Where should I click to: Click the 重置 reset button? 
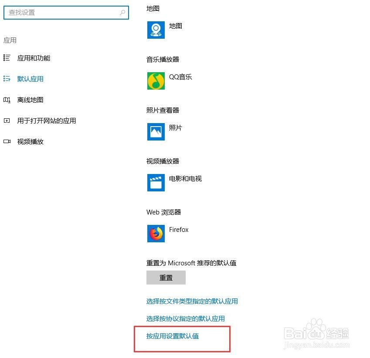point(166,278)
